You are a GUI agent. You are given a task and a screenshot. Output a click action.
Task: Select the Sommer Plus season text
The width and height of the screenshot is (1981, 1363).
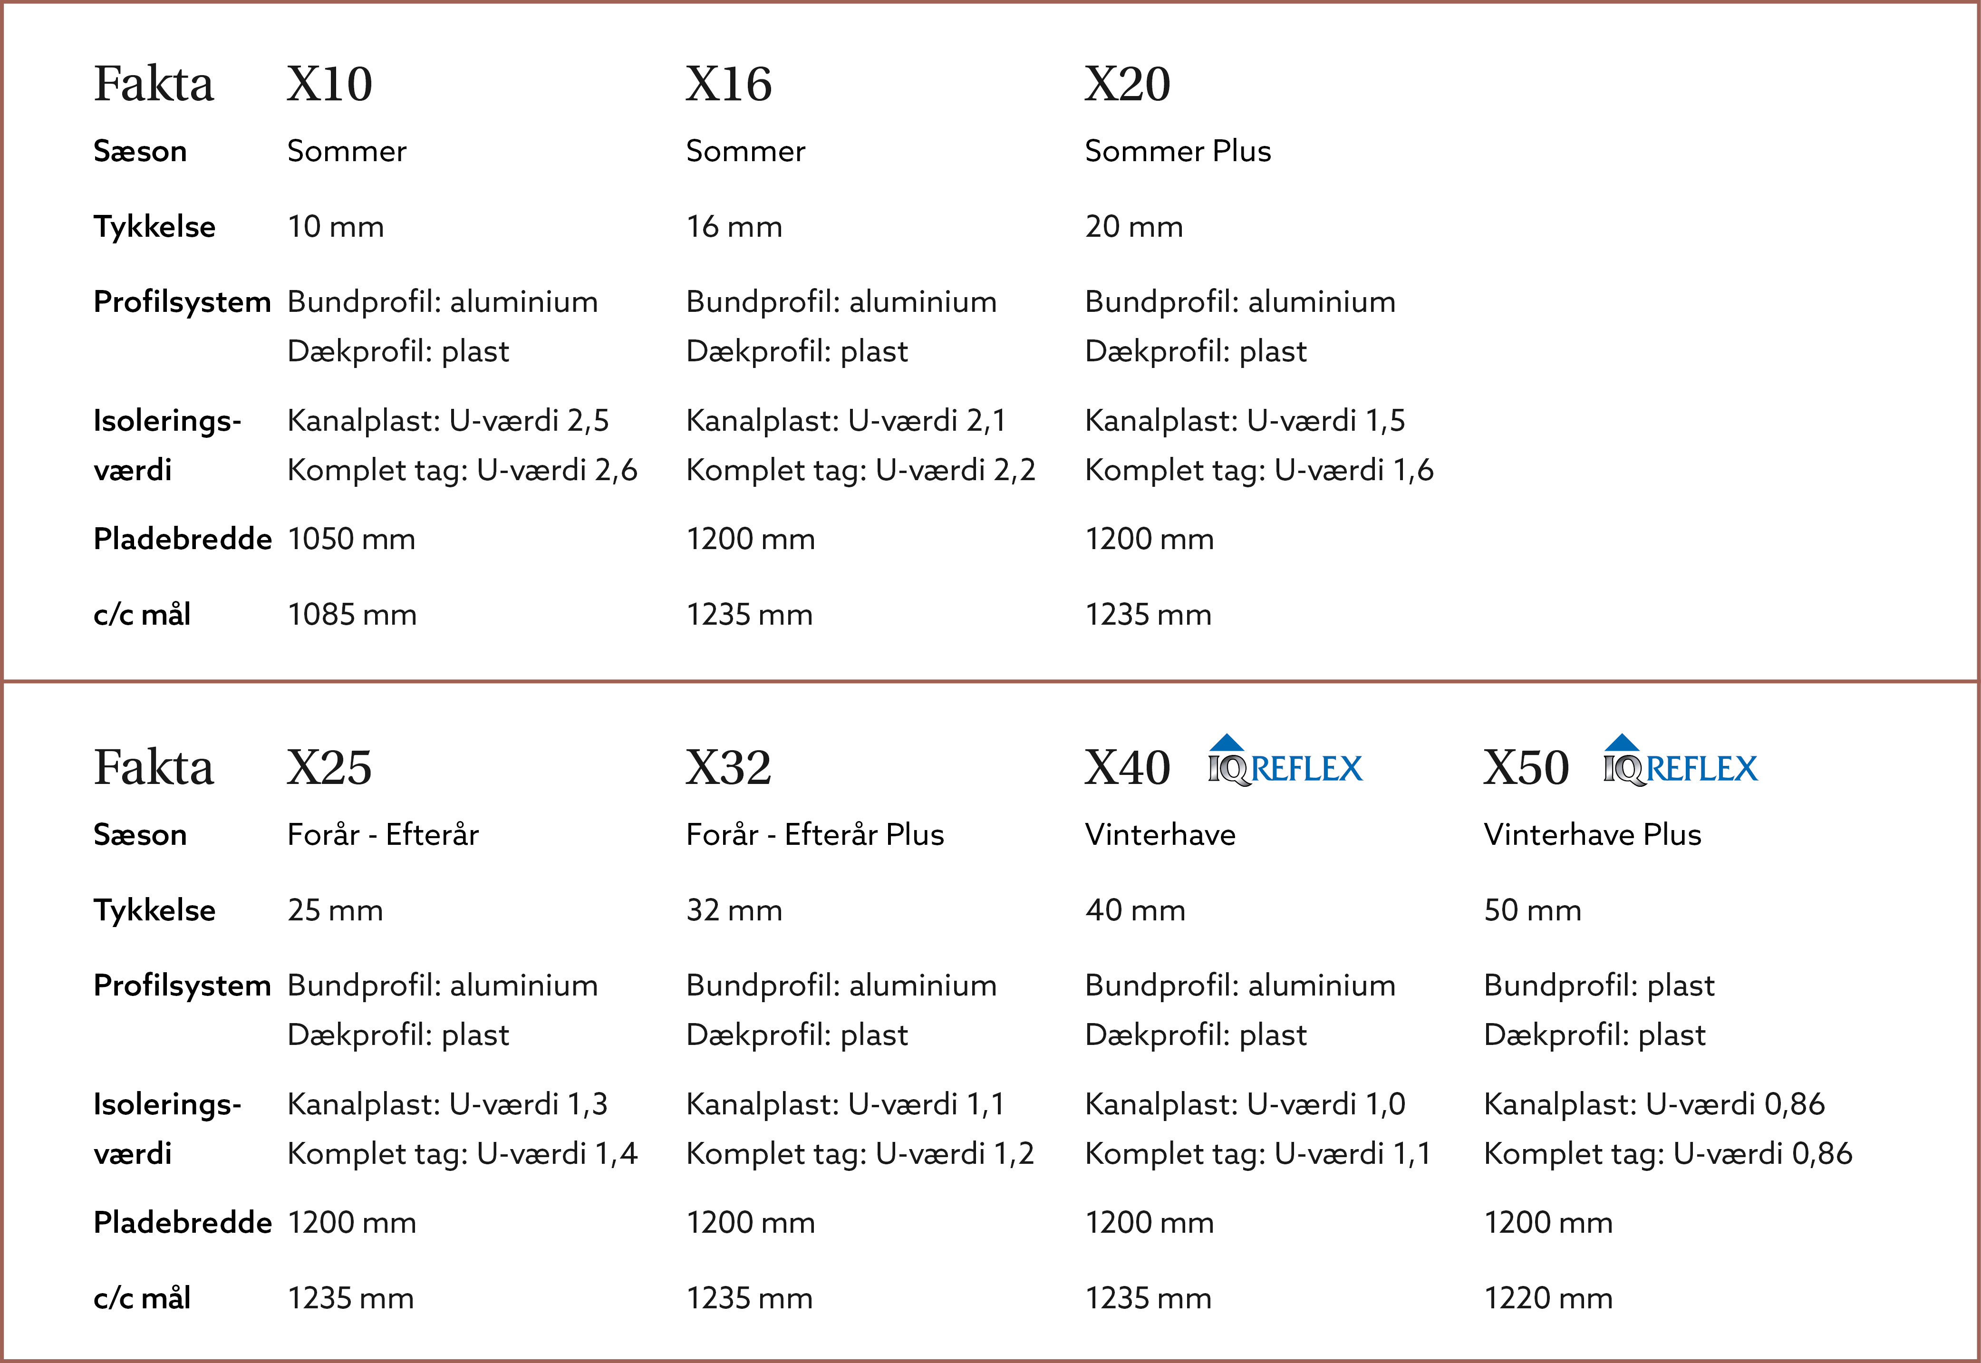tap(1178, 151)
